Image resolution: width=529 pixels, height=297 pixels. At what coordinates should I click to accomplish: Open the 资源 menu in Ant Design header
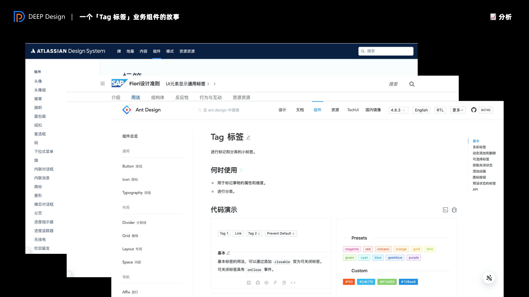coord(335,110)
